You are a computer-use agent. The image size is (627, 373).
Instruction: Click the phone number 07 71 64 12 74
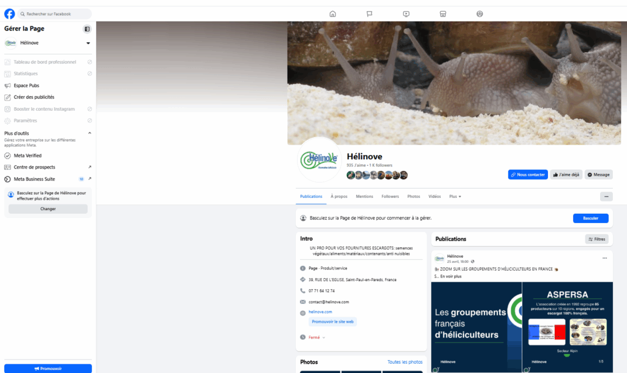tap(321, 291)
